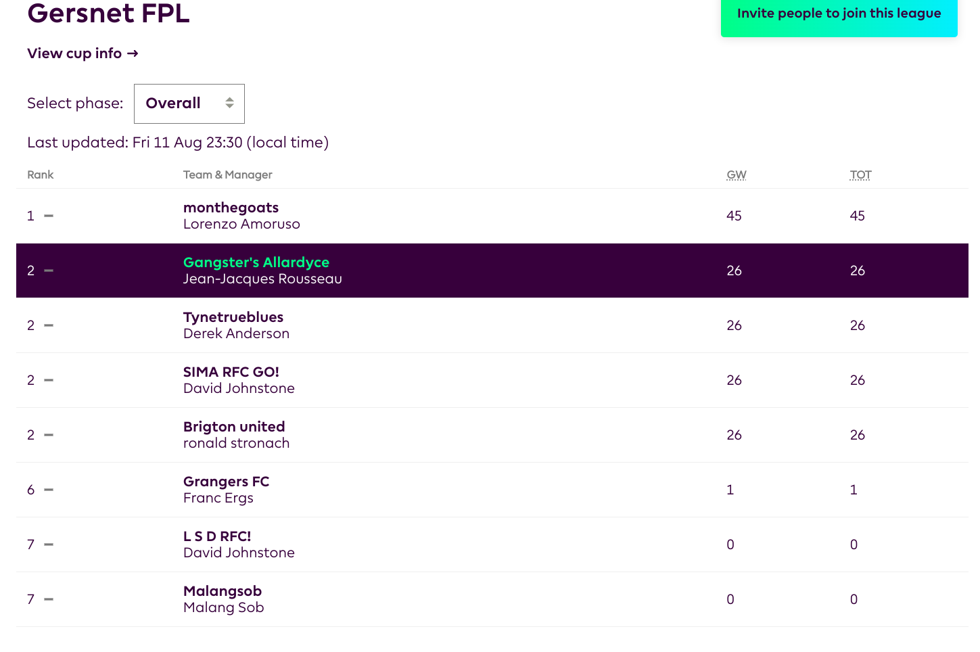980x652 pixels.
Task: Click manager name Franc Ergs
Action: (x=218, y=498)
